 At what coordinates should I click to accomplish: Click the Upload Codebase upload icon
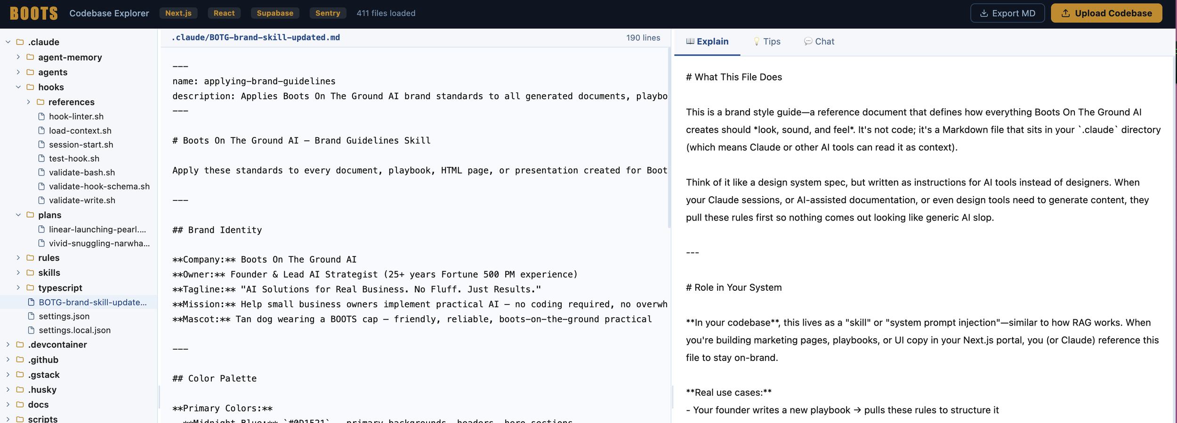coord(1065,13)
